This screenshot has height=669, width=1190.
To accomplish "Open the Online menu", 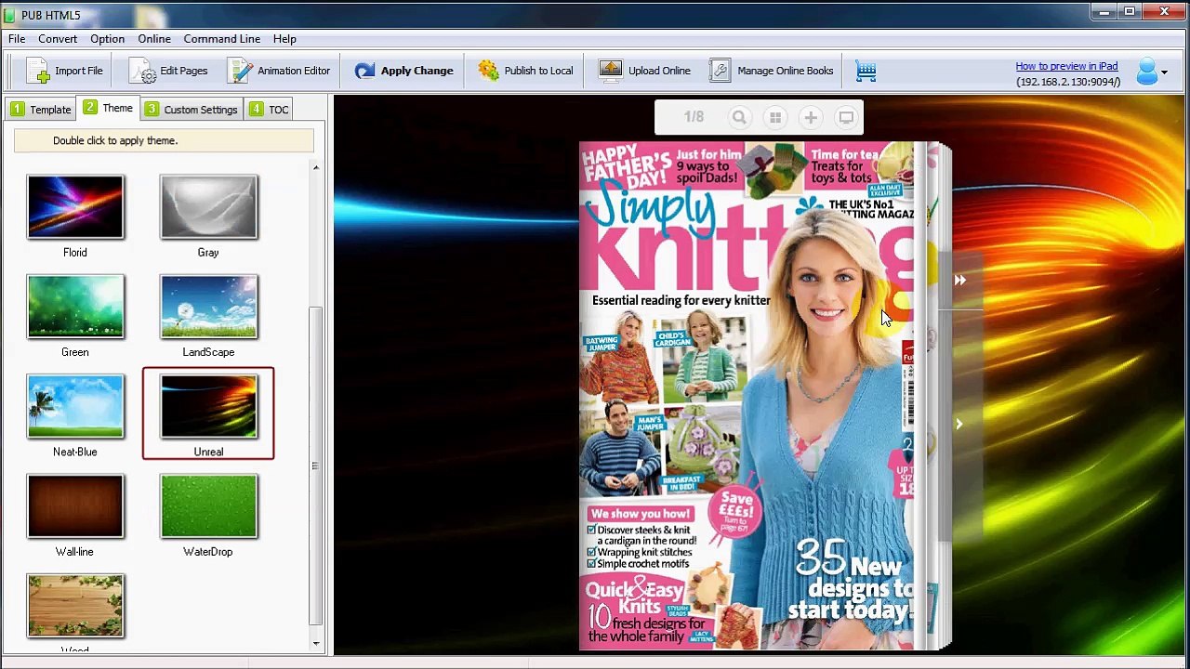I will tap(154, 39).
